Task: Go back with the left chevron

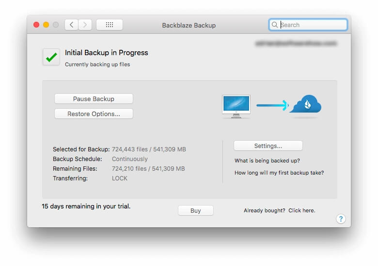Action: (71, 25)
